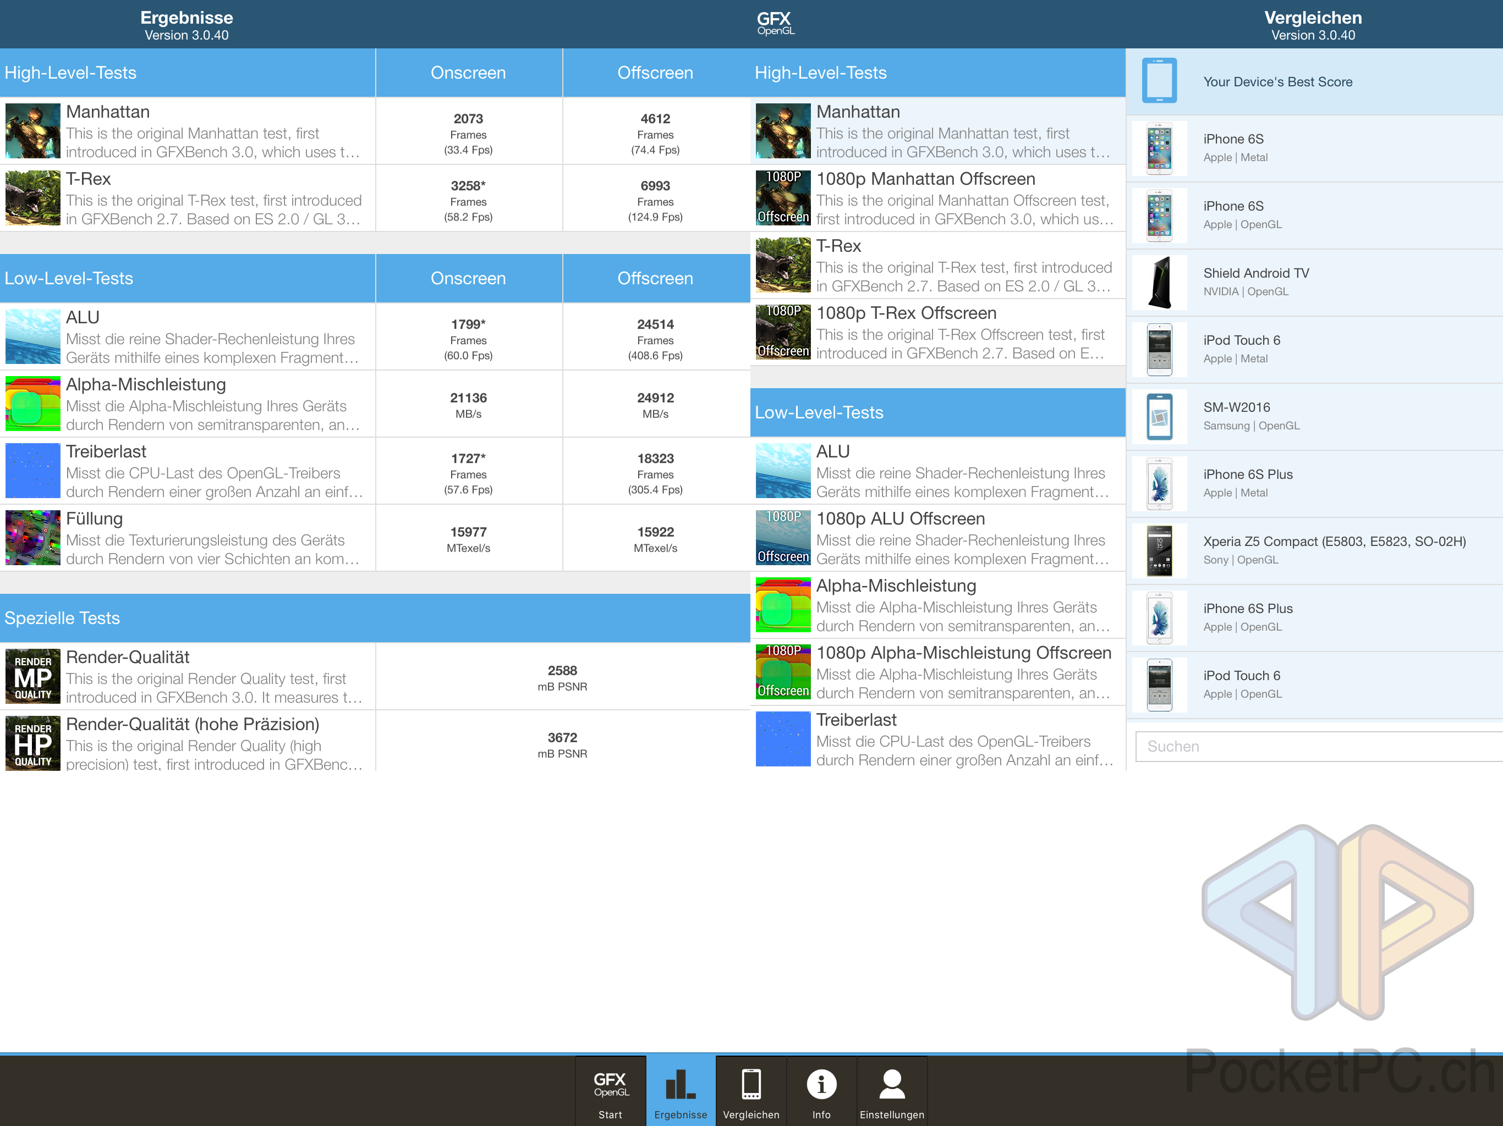Click the ALU thumbnail in compare list

pos(783,471)
